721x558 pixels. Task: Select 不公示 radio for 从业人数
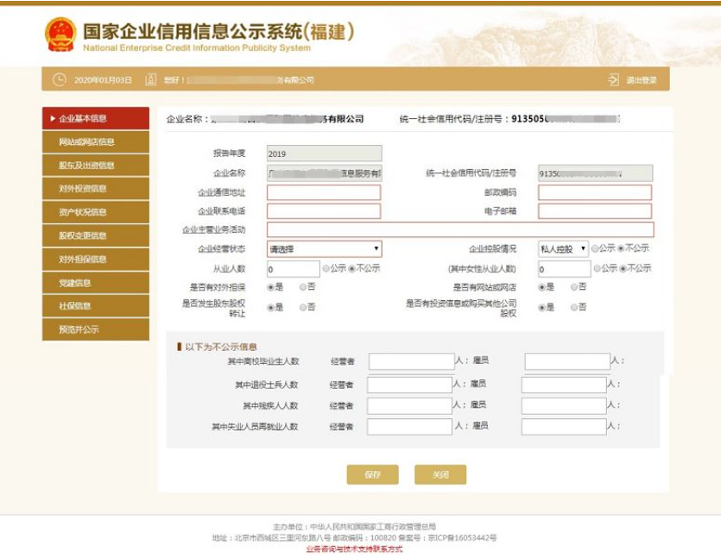click(x=351, y=268)
